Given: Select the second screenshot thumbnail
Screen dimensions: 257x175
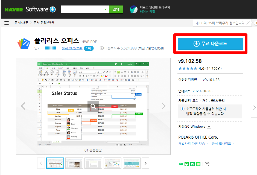Looking at the screenshot, I should 74,163.
